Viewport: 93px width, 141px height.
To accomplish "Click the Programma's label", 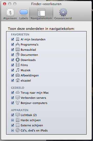I will click(x=29, y=45).
